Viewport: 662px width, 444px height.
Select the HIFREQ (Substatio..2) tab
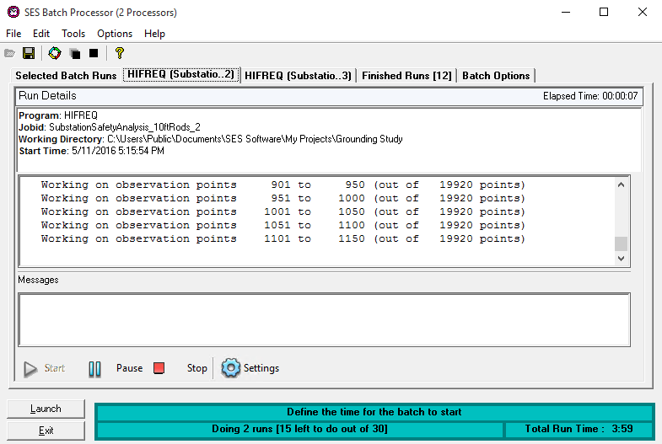tap(180, 74)
